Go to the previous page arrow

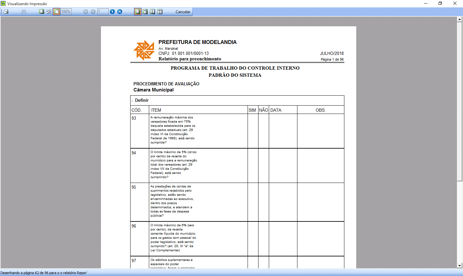(93, 12)
